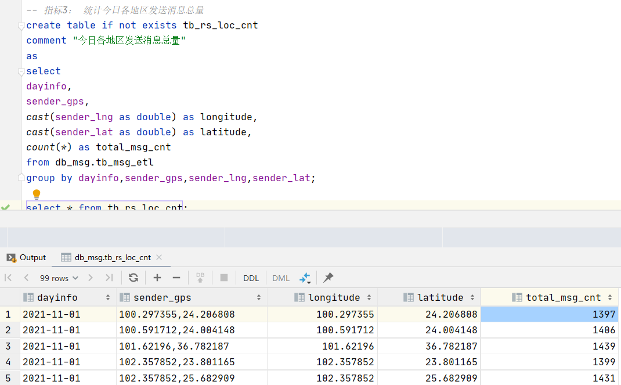The height and width of the screenshot is (385, 621).
Task: Click the DML button
Action: (281, 278)
